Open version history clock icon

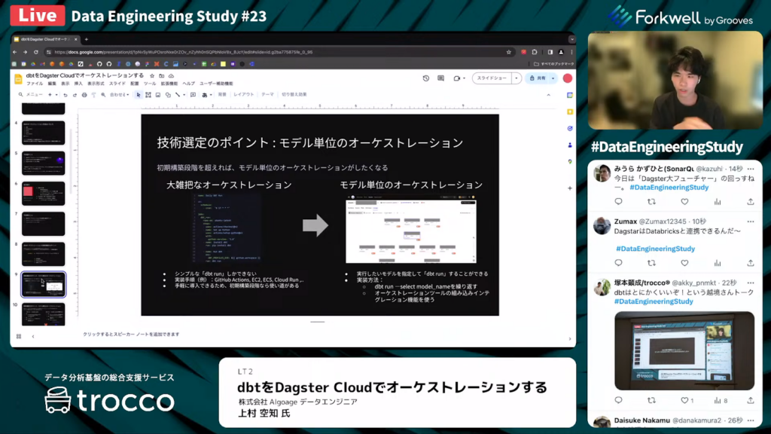[425, 78]
